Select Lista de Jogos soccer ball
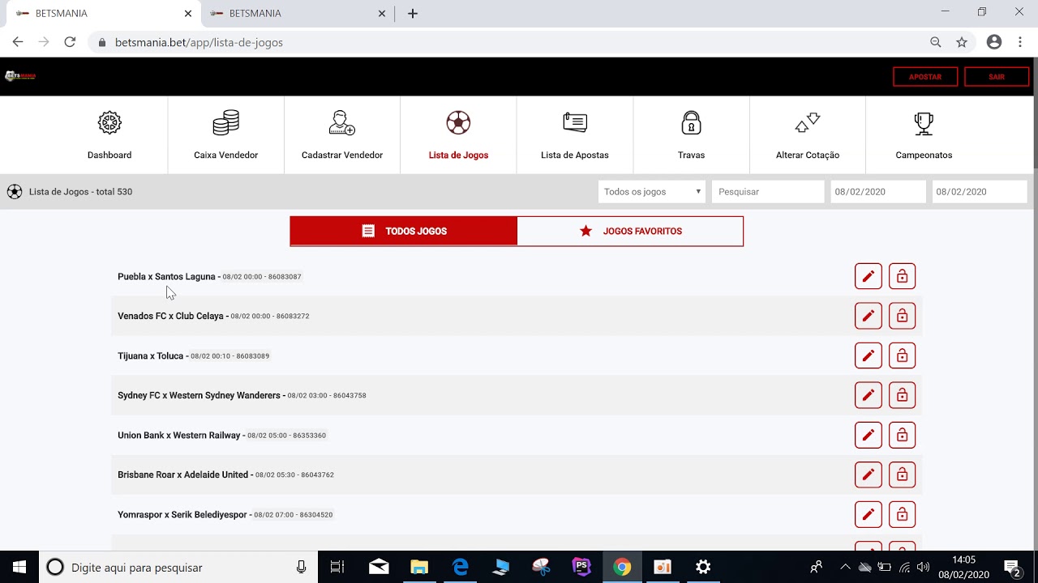Screen dimensions: 1038x583 coord(458,123)
